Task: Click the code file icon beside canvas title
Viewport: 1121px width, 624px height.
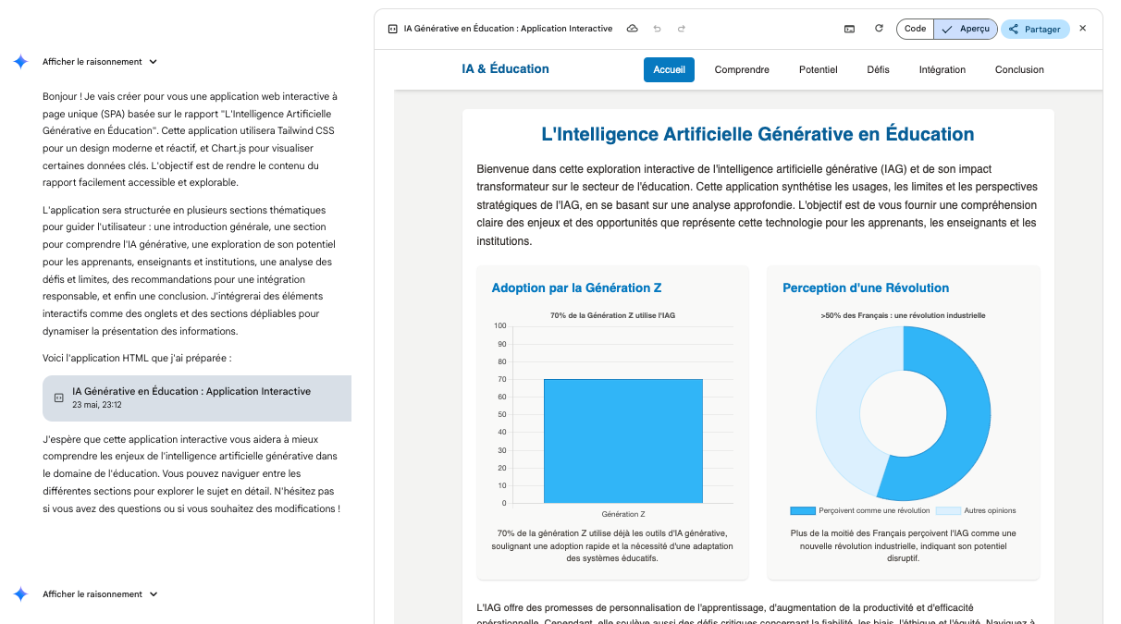Action: tap(392, 29)
